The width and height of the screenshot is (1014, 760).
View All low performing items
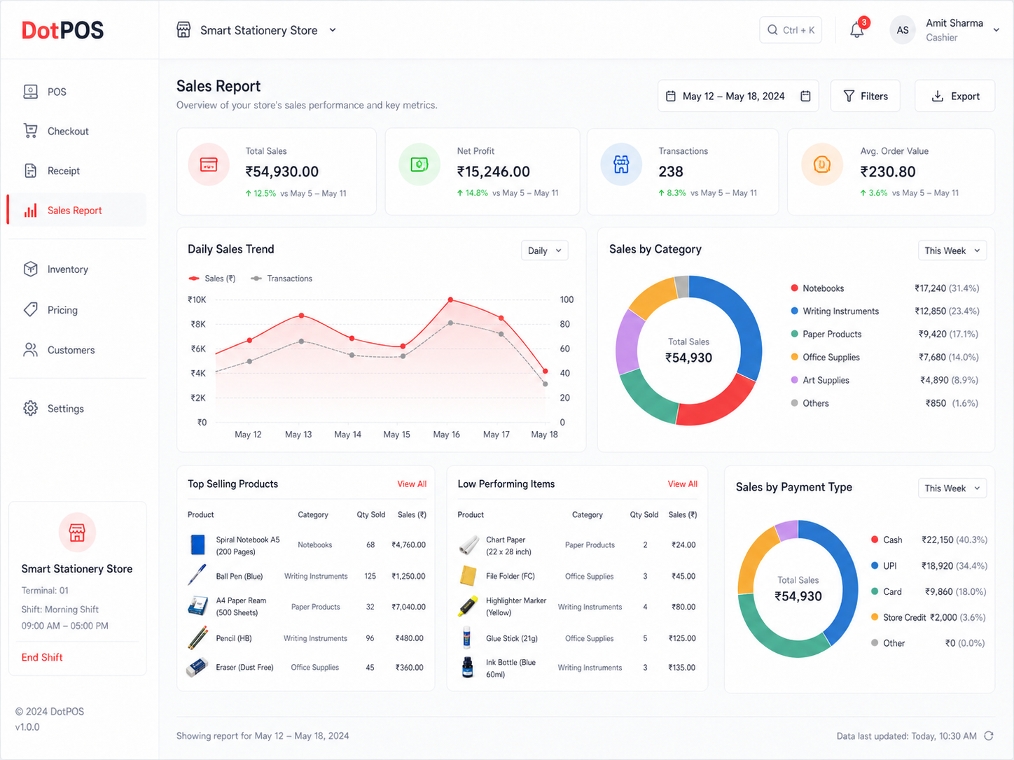[683, 484]
